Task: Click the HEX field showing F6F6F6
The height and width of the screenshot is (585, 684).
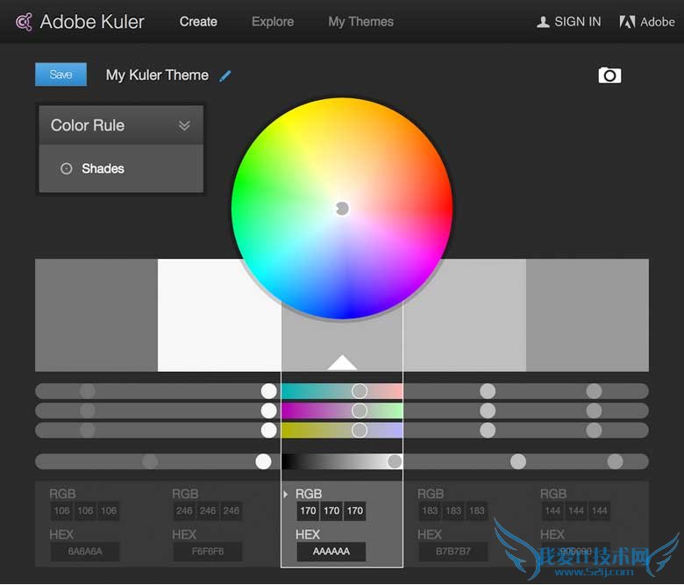Action: click(208, 552)
